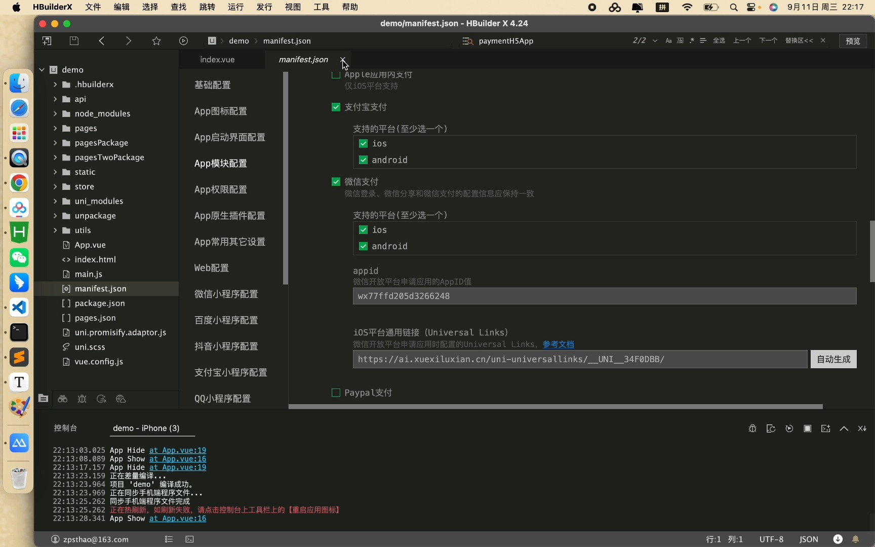
Task: Open the App权限配置 section
Action: (221, 190)
